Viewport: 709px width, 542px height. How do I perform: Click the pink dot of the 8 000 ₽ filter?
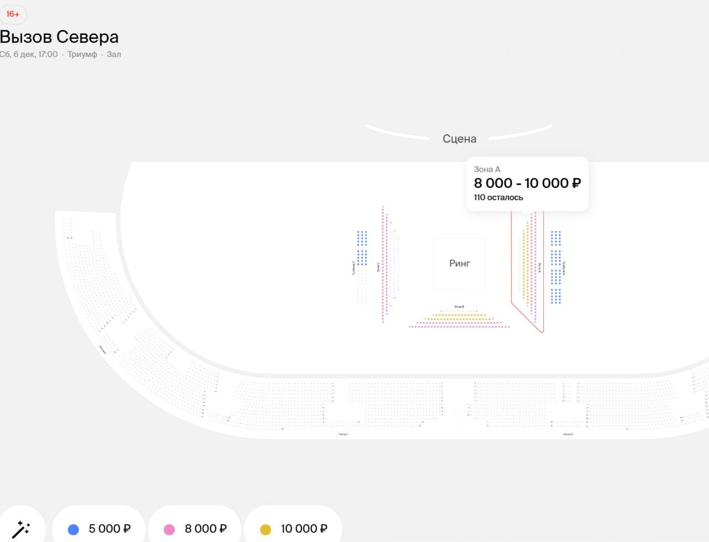(x=169, y=530)
